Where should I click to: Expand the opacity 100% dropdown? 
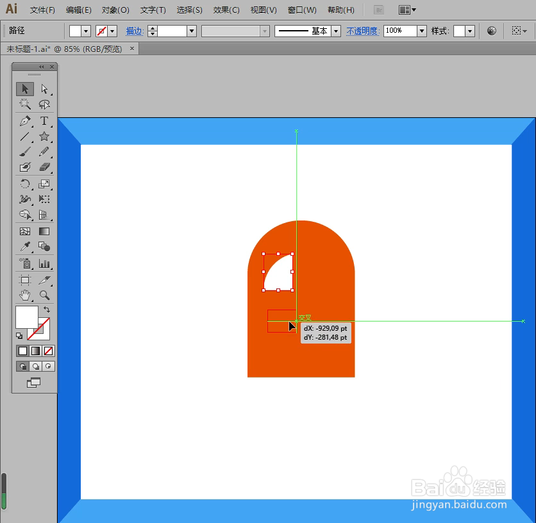click(422, 31)
